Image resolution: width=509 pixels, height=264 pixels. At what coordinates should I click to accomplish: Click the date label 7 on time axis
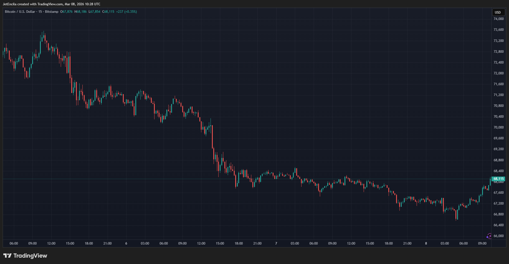point(276,243)
